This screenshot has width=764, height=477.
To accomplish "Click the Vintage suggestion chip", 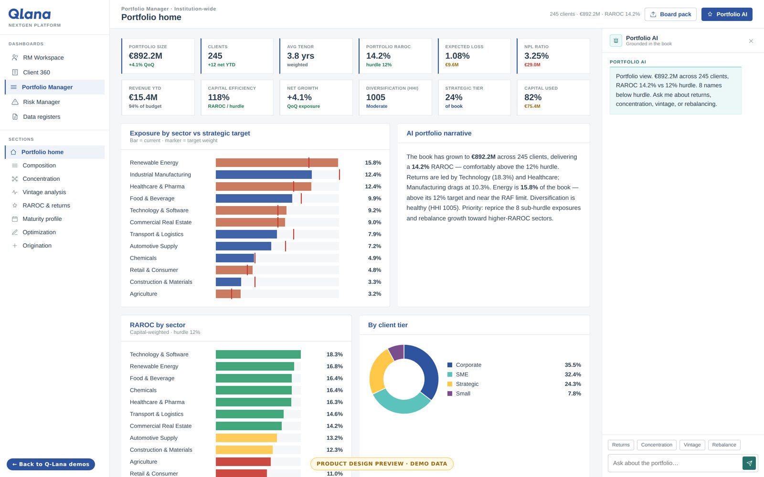I will [x=692, y=445].
